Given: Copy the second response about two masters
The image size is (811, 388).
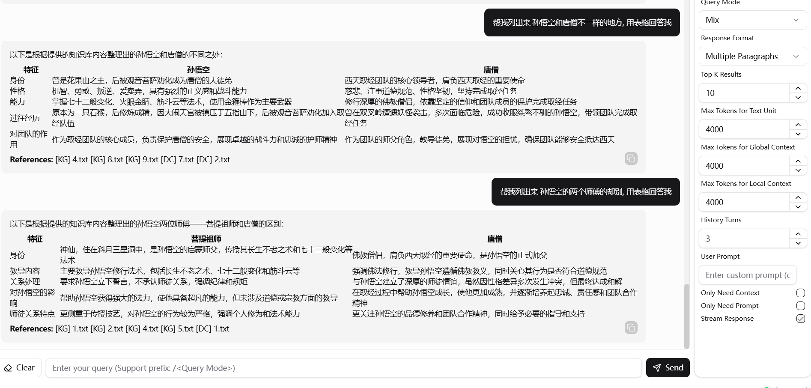Looking at the screenshot, I should 631,328.
